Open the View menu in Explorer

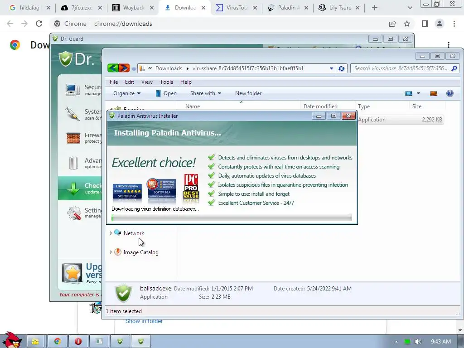point(147,82)
